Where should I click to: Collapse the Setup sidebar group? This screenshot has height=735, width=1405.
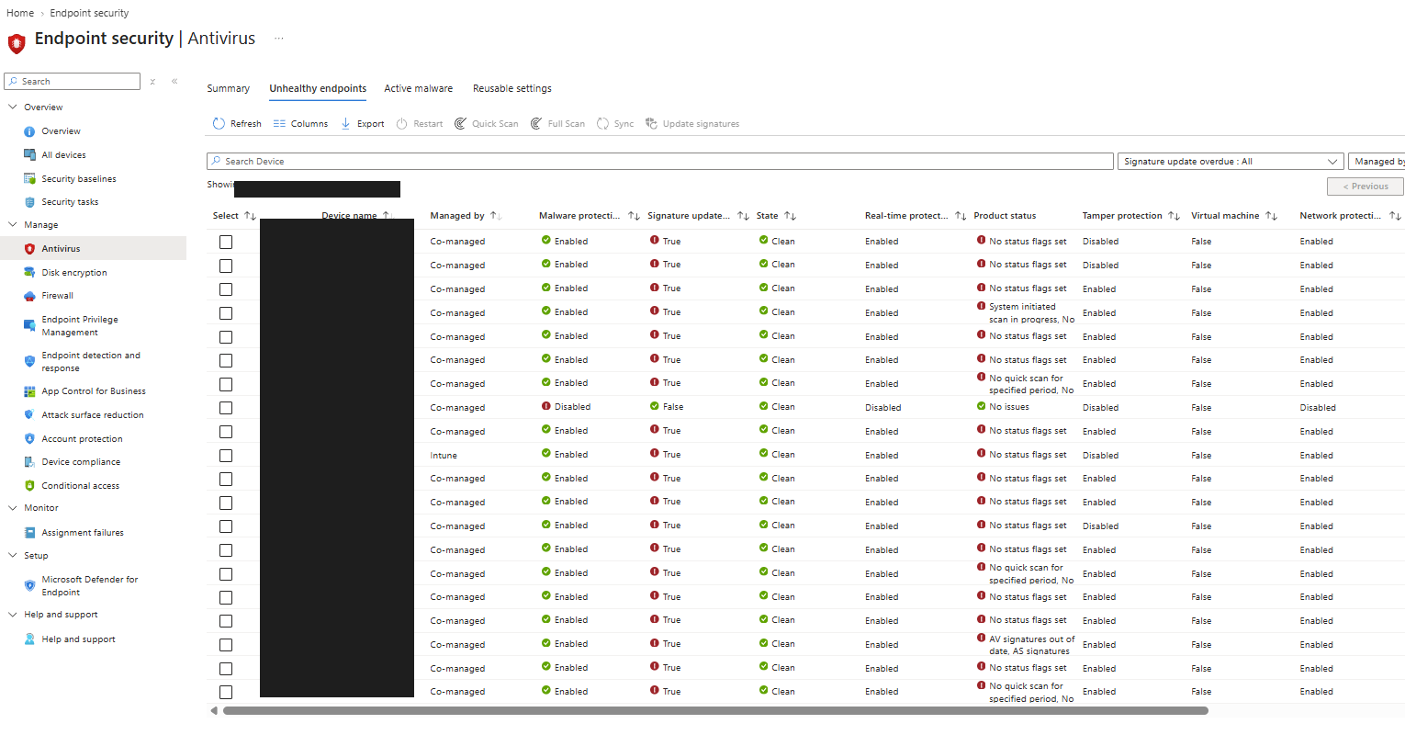pyautogui.click(x=13, y=556)
